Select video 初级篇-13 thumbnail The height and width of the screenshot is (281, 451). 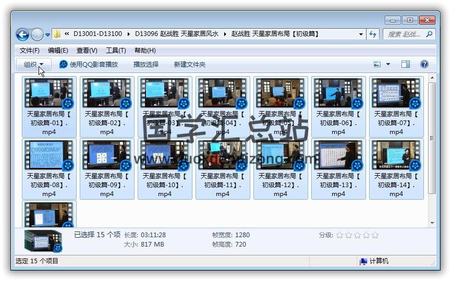tap(338, 155)
